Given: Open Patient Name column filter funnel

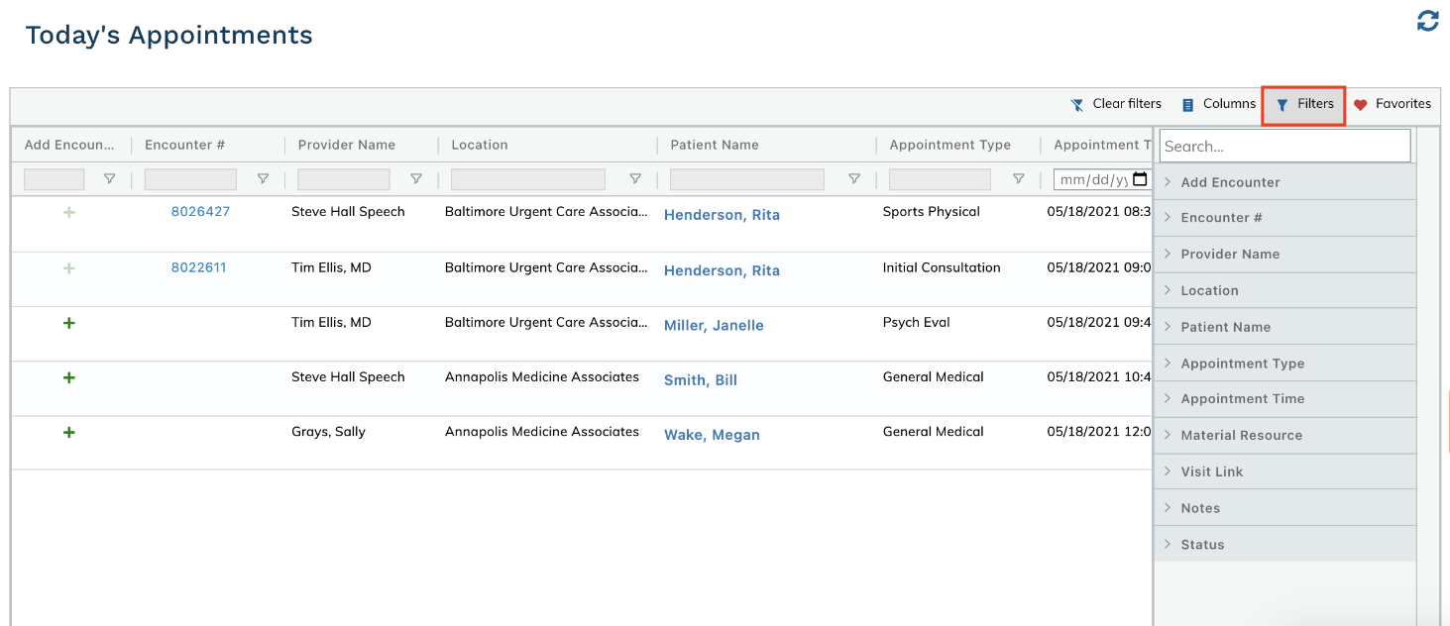Looking at the screenshot, I should 854,179.
